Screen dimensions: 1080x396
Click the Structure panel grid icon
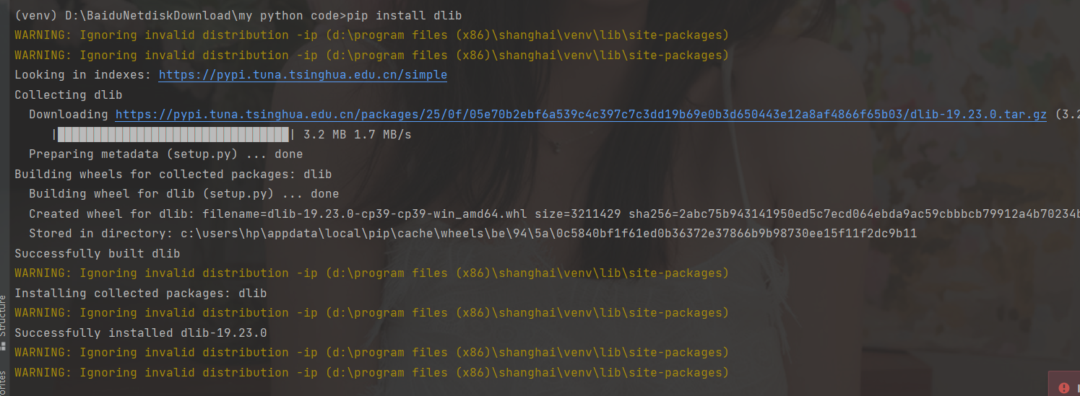pos(3,344)
